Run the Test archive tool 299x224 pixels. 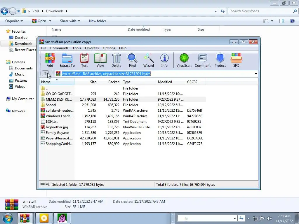[84, 60]
